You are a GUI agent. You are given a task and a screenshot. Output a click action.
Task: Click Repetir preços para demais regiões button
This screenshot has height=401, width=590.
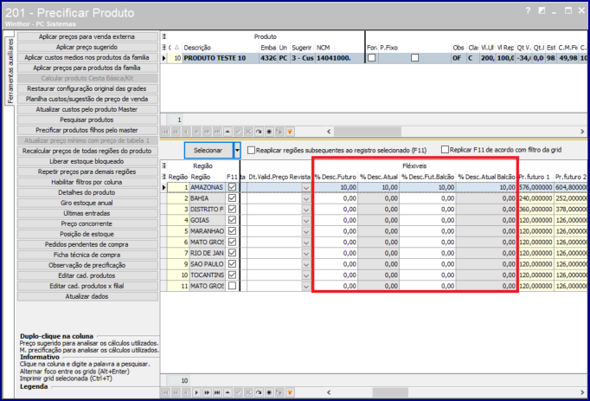pos(87,171)
